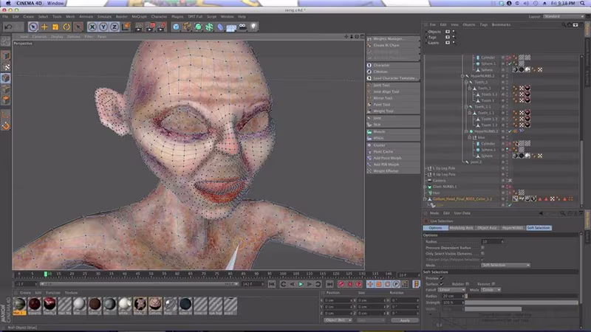The width and height of the screenshot is (591, 332).
Task: Add a Floor environment object
Action: click(231, 27)
